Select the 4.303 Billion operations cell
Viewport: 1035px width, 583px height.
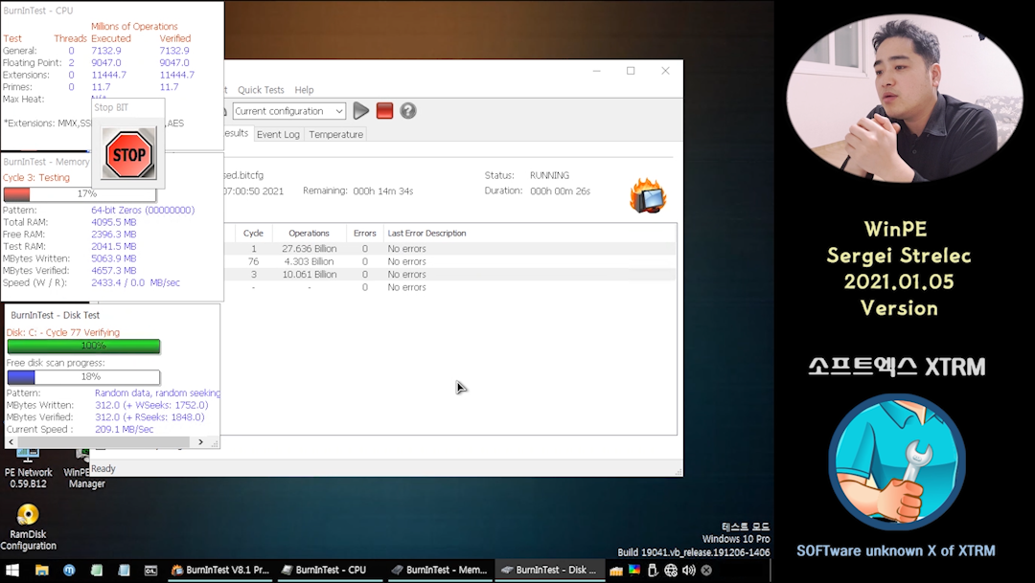tap(309, 261)
